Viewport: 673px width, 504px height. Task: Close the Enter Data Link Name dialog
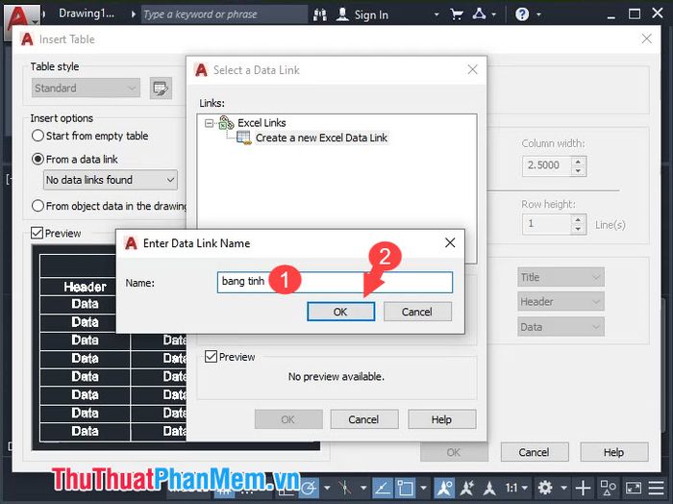click(450, 243)
